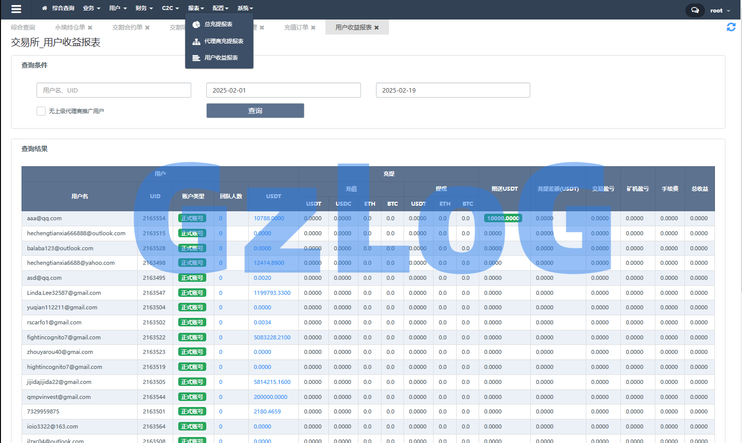Viewport: 742px width, 443px height.
Task: Expand the 财务 dropdown menu
Action: (x=144, y=9)
